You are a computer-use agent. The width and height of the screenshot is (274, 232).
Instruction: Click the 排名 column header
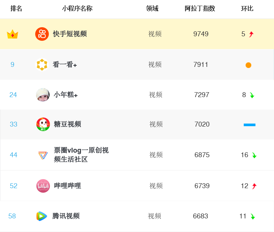point(16,8)
